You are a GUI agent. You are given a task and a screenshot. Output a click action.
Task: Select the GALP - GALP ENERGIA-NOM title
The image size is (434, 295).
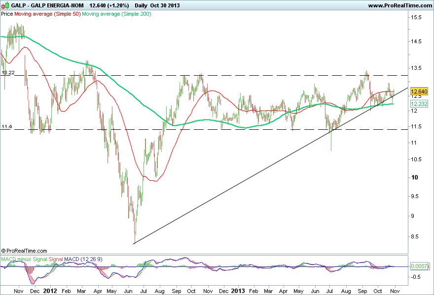(x=47, y=5)
